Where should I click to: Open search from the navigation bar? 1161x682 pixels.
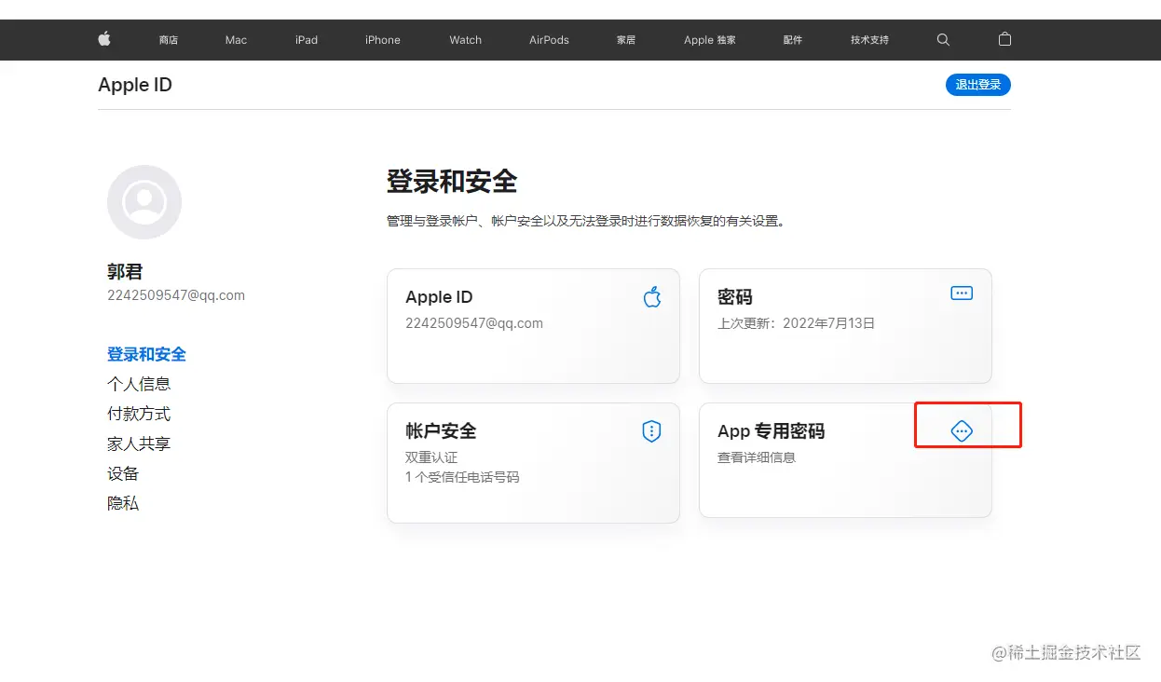pos(943,39)
